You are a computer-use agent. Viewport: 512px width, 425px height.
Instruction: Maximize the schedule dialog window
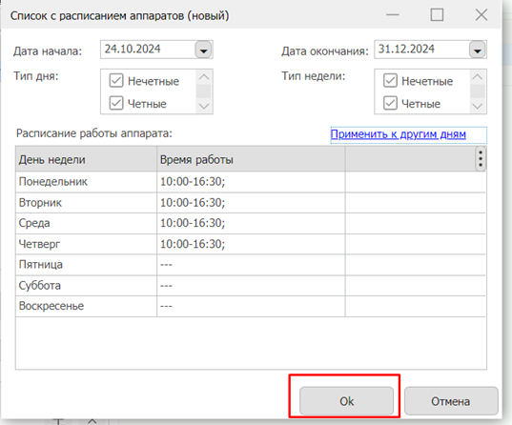[x=437, y=15]
